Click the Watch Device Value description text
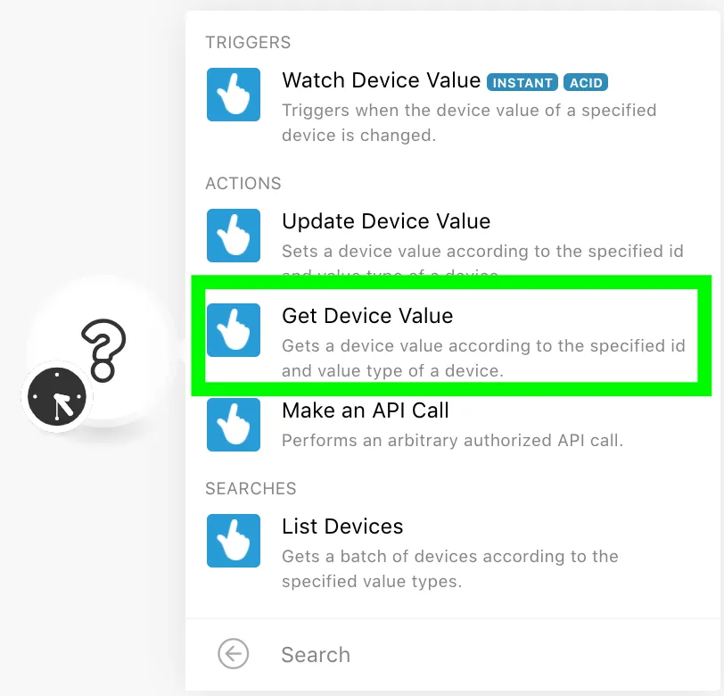Screen dimensions: 724x696 469,123
